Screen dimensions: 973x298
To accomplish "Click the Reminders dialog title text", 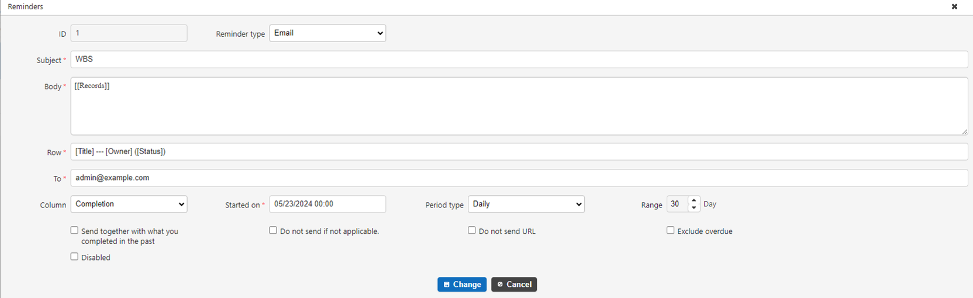I will click(x=25, y=6).
